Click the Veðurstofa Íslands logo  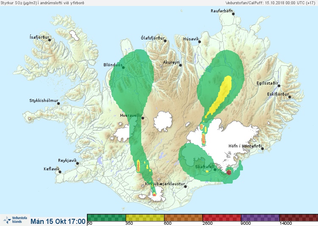tap(15, 220)
